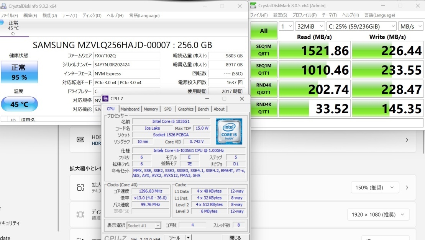The width and height of the screenshot is (425, 240).
Task: Open the 150% (推奨) scale dropdown
Action: tap(374, 188)
